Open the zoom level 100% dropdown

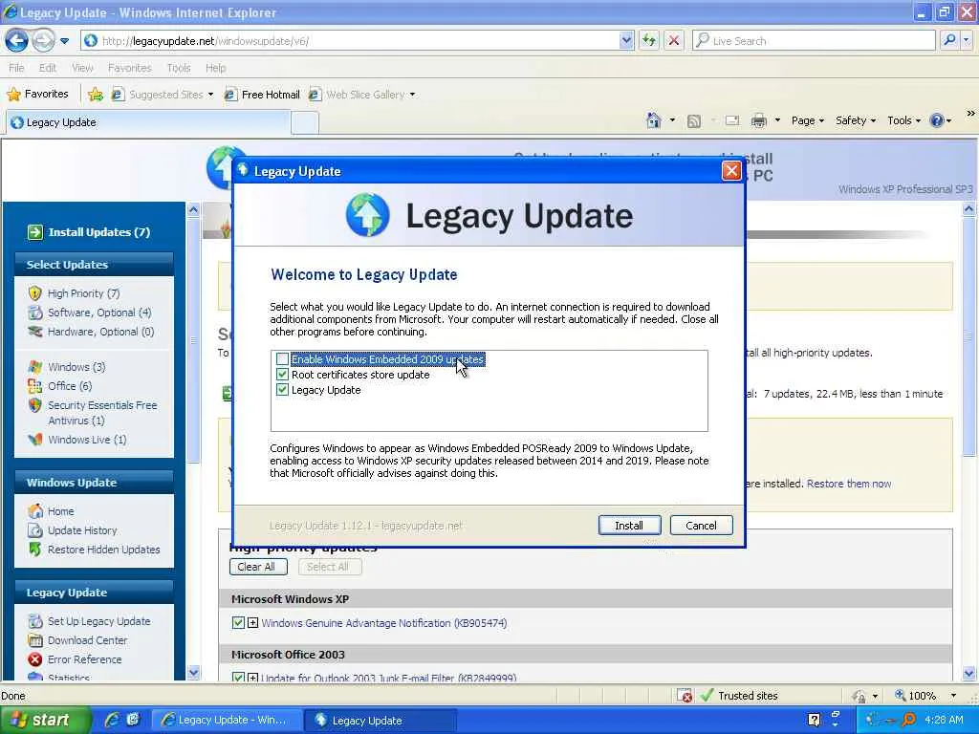[x=953, y=696]
